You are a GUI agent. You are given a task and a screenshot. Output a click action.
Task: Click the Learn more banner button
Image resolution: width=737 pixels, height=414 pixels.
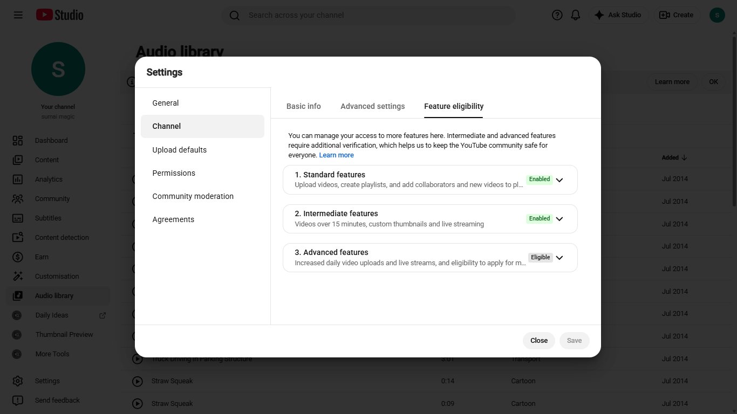(x=672, y=82)
